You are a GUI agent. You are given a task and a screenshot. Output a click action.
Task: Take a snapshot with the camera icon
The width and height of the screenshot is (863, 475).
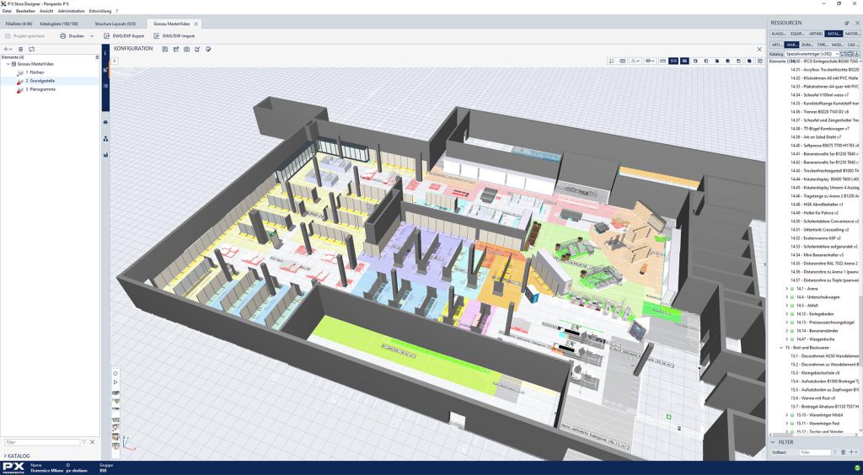(x=186, y=49)
